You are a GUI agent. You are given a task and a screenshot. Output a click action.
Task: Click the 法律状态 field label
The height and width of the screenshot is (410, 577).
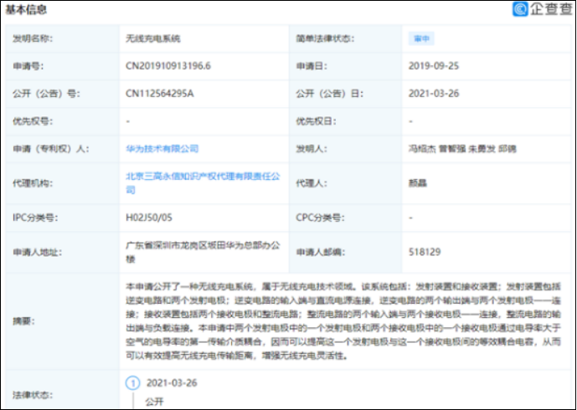[33, 395]
